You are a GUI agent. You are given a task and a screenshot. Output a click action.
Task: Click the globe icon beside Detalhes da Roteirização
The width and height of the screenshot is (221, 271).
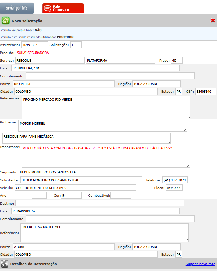5,264
